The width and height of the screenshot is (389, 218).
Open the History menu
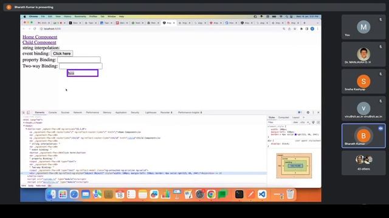tap(67, 16)
